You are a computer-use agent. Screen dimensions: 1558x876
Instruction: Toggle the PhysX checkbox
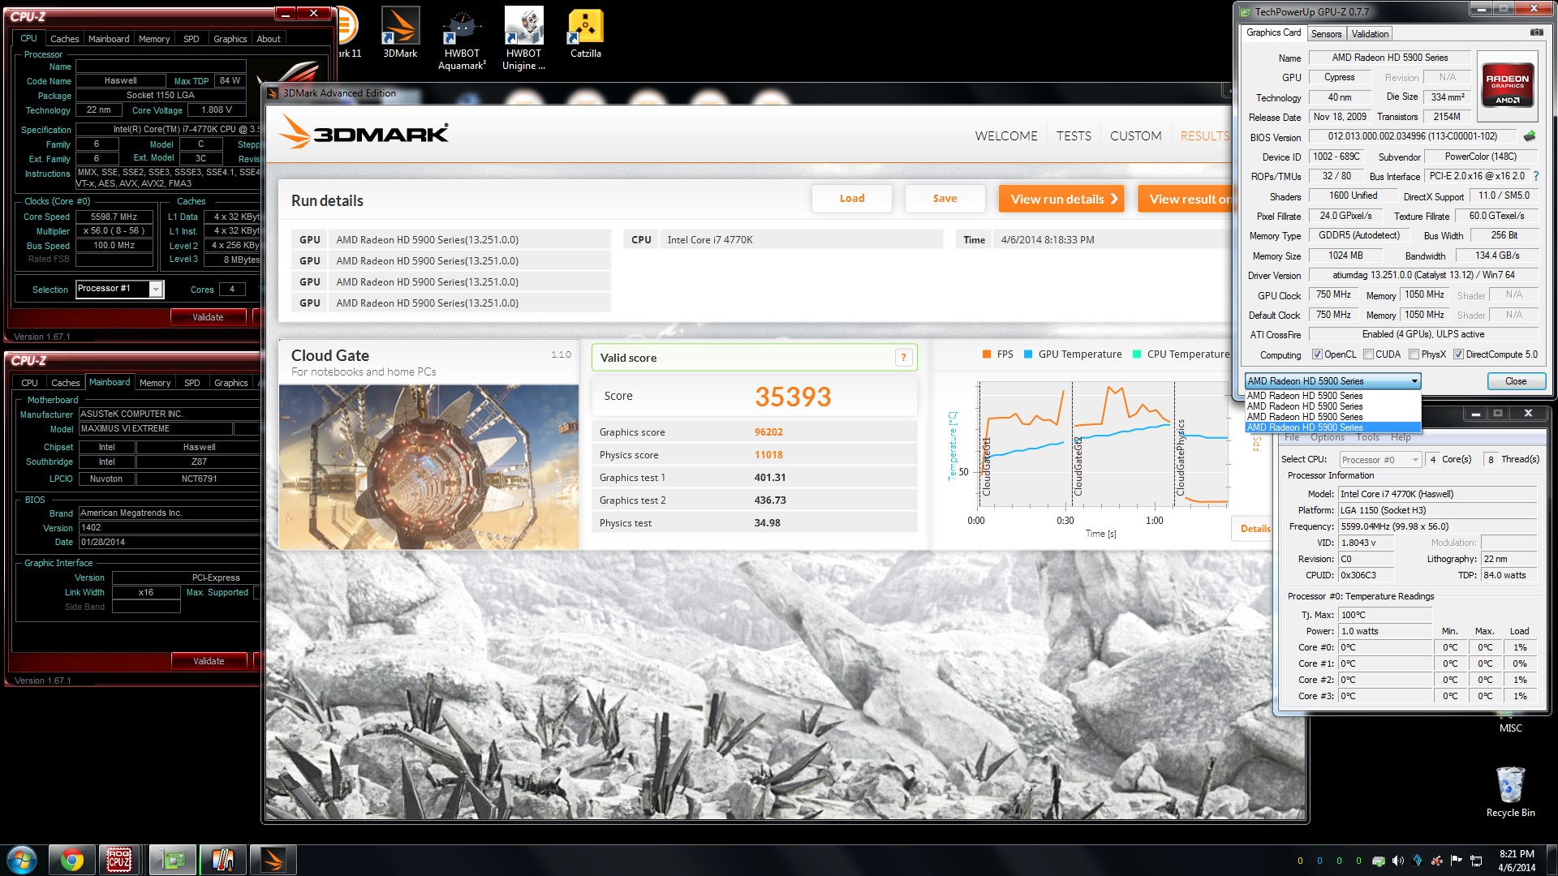1414,354
